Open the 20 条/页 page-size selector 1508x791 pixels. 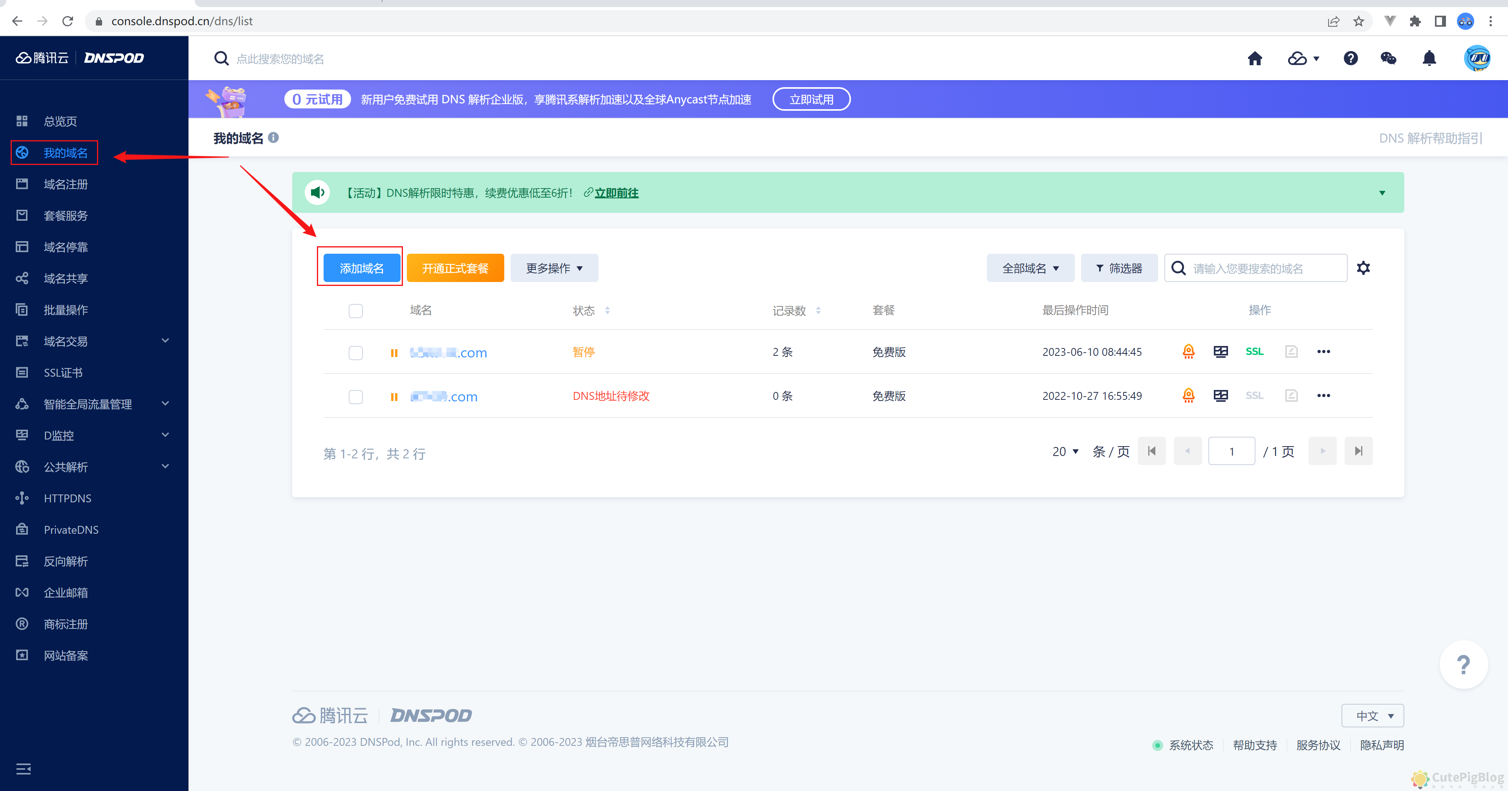coord(1064,451)
